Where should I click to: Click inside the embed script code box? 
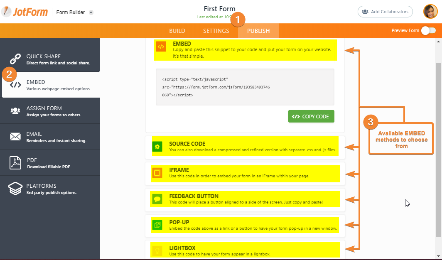(x=245, y=87)
